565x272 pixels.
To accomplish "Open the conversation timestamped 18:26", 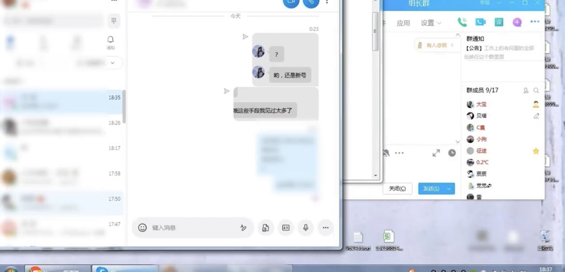I will (x=61, y=127).
